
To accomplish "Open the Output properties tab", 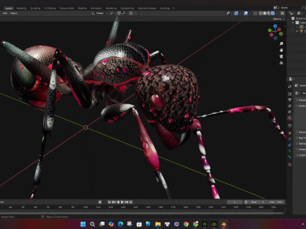I will pyautogui.click(x=289, y=100).
